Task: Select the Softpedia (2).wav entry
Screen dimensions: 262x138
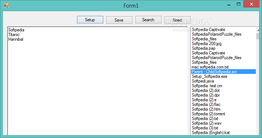Action: pos(223,123)
